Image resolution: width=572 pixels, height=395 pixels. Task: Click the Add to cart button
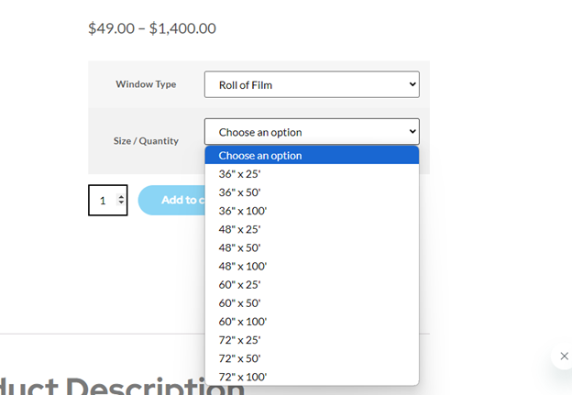coord(171,200)
